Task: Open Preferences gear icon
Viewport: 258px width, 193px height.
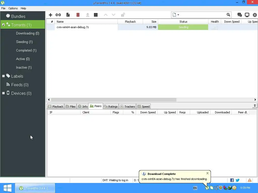Action: pyautogui.click(x=255, y=15)
